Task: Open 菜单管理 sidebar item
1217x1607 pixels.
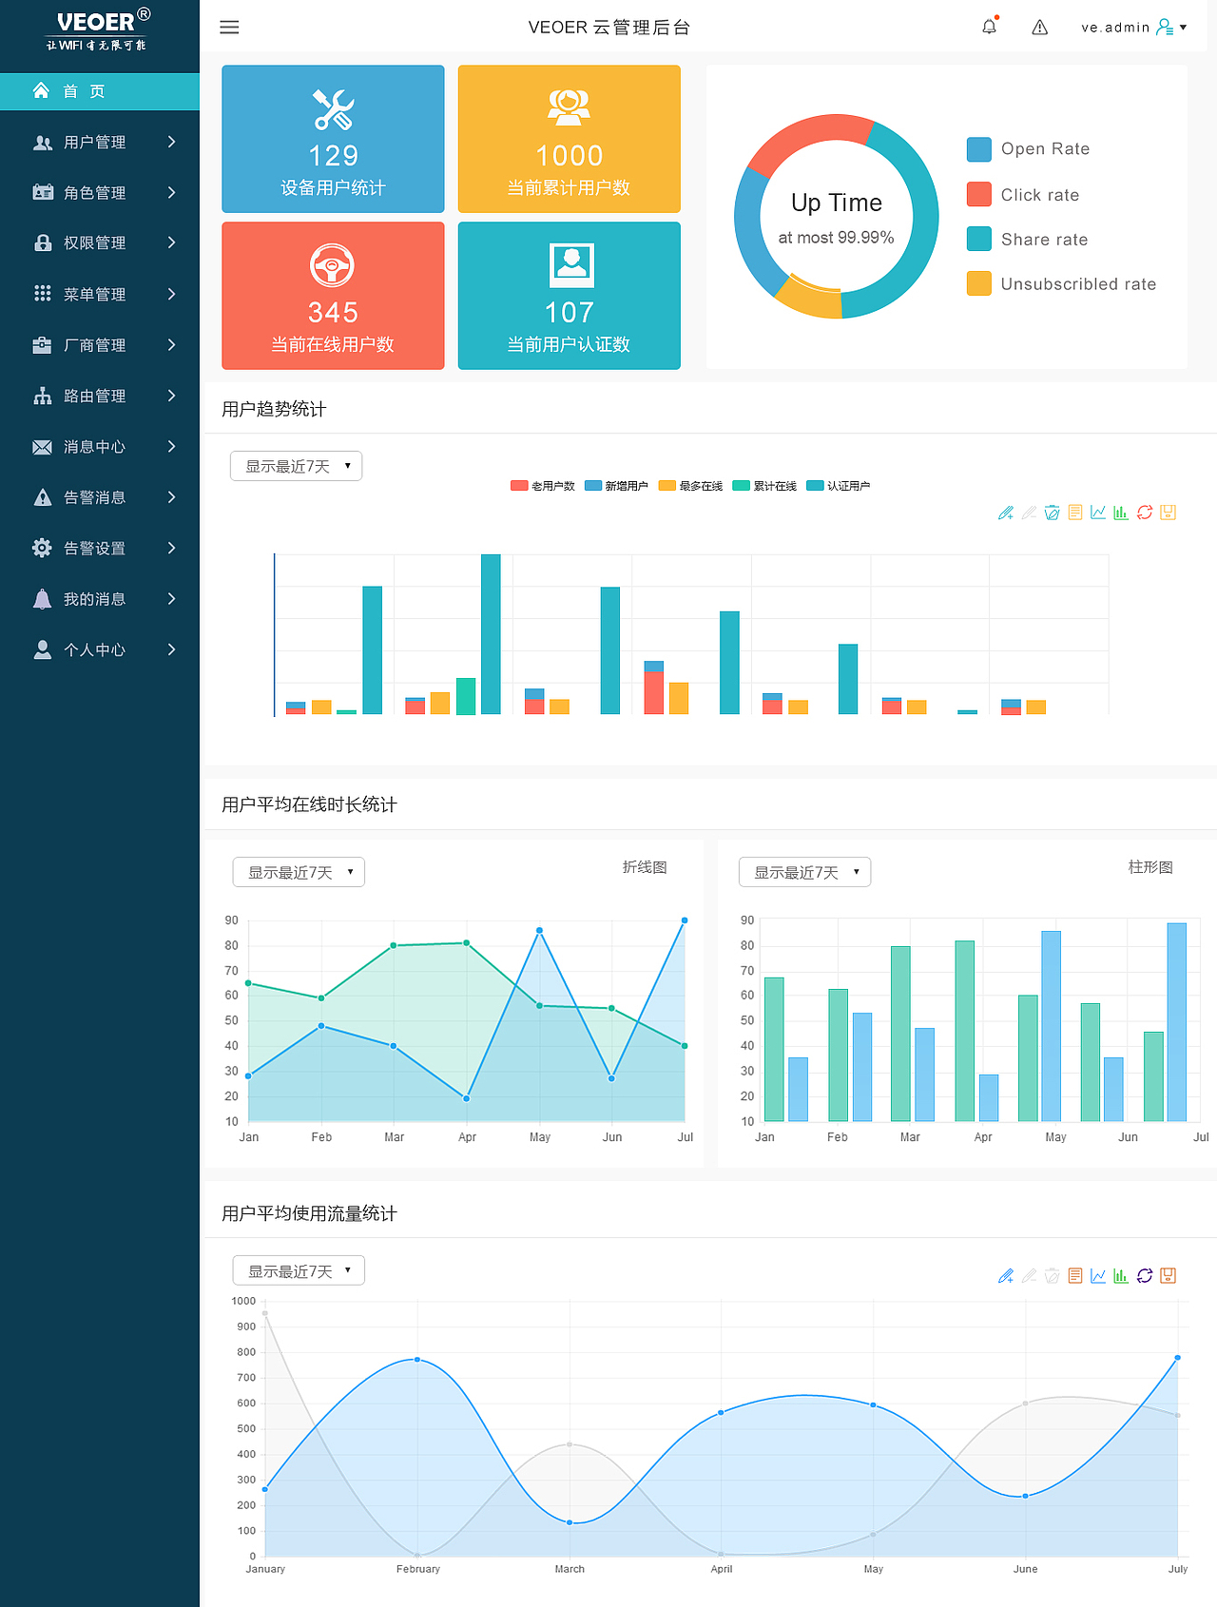Action: pyautogui.click(x=100, y=295)
